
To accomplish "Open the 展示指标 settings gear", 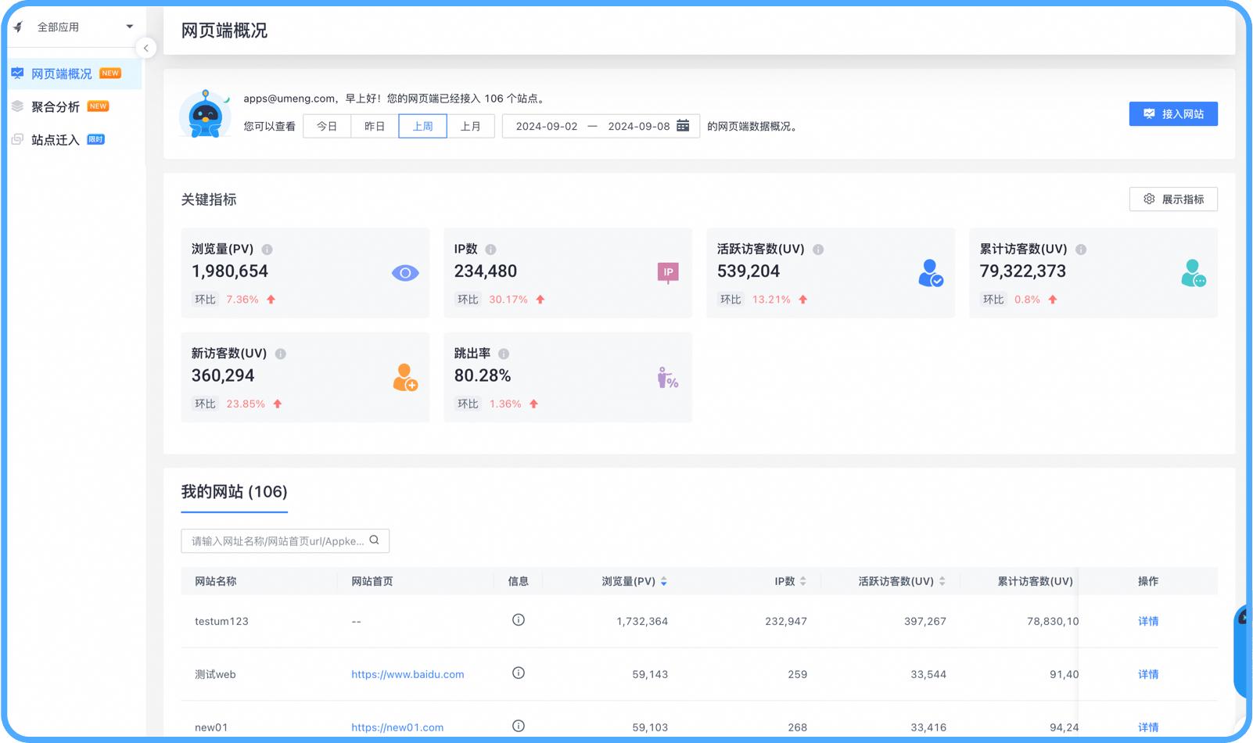I will (x=1149, y=199).
